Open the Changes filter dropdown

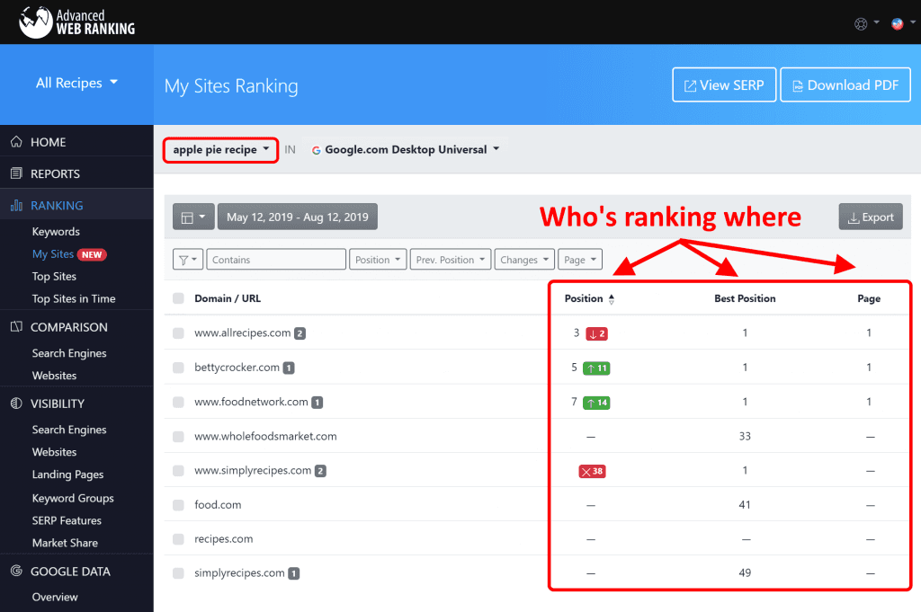point(524,260)
